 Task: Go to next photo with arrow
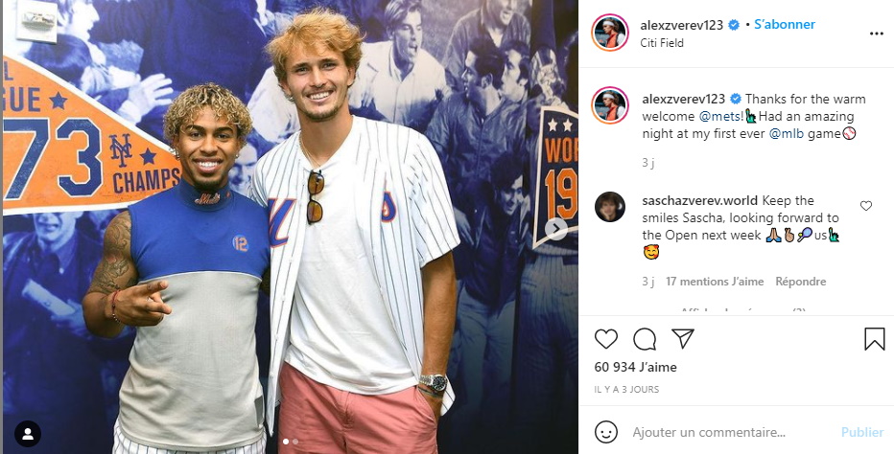pos(555,229)
